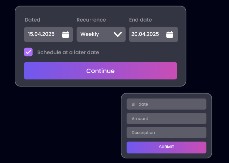Expand the Recurrence chevron arrow
The height and width of the screenshot is (163, 229).
coord(118,35)
